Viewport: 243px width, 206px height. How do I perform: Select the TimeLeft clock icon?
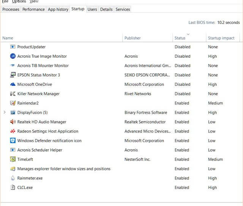coord(13,159)
